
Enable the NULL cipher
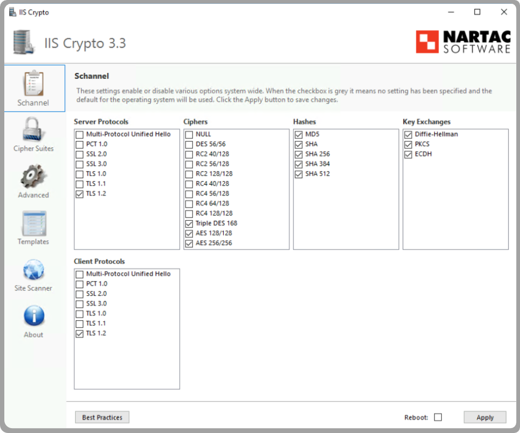coord(189,134)
